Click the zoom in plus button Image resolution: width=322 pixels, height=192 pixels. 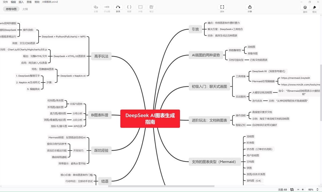pyautogui.click(x=303, y=189)
